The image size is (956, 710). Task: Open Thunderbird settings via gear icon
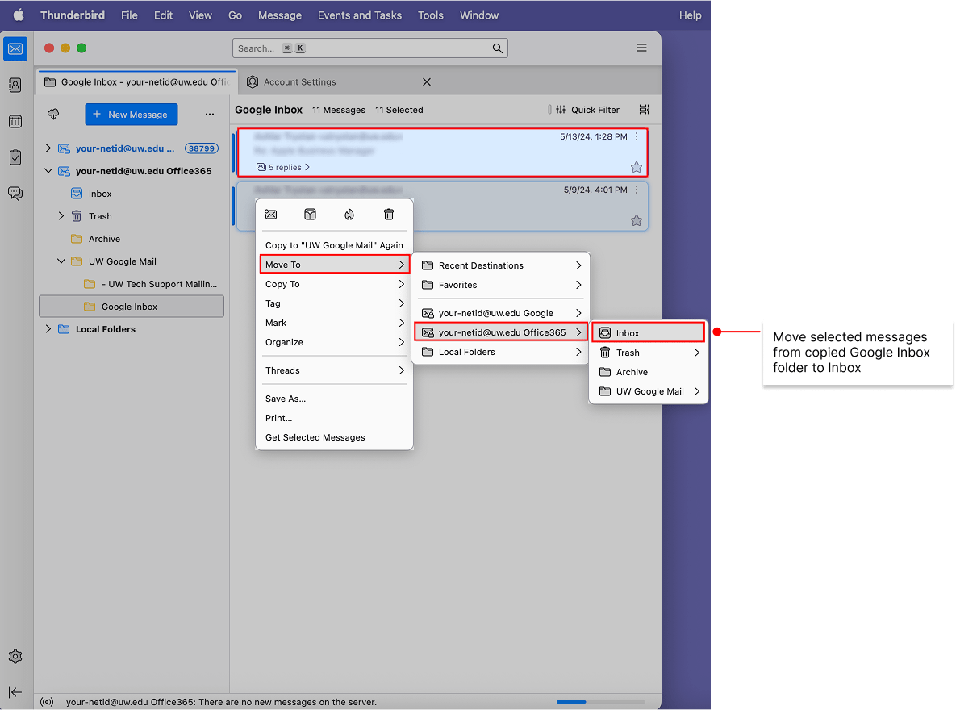15,656
